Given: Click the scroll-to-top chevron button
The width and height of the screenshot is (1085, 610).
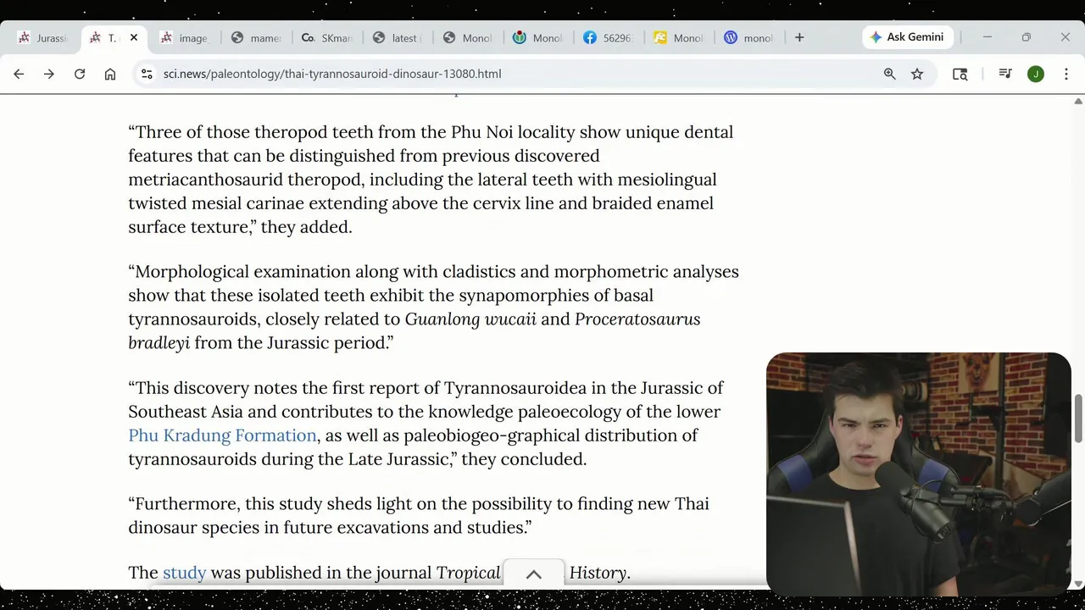Looking at the screenshot, I should click(533, 574).
